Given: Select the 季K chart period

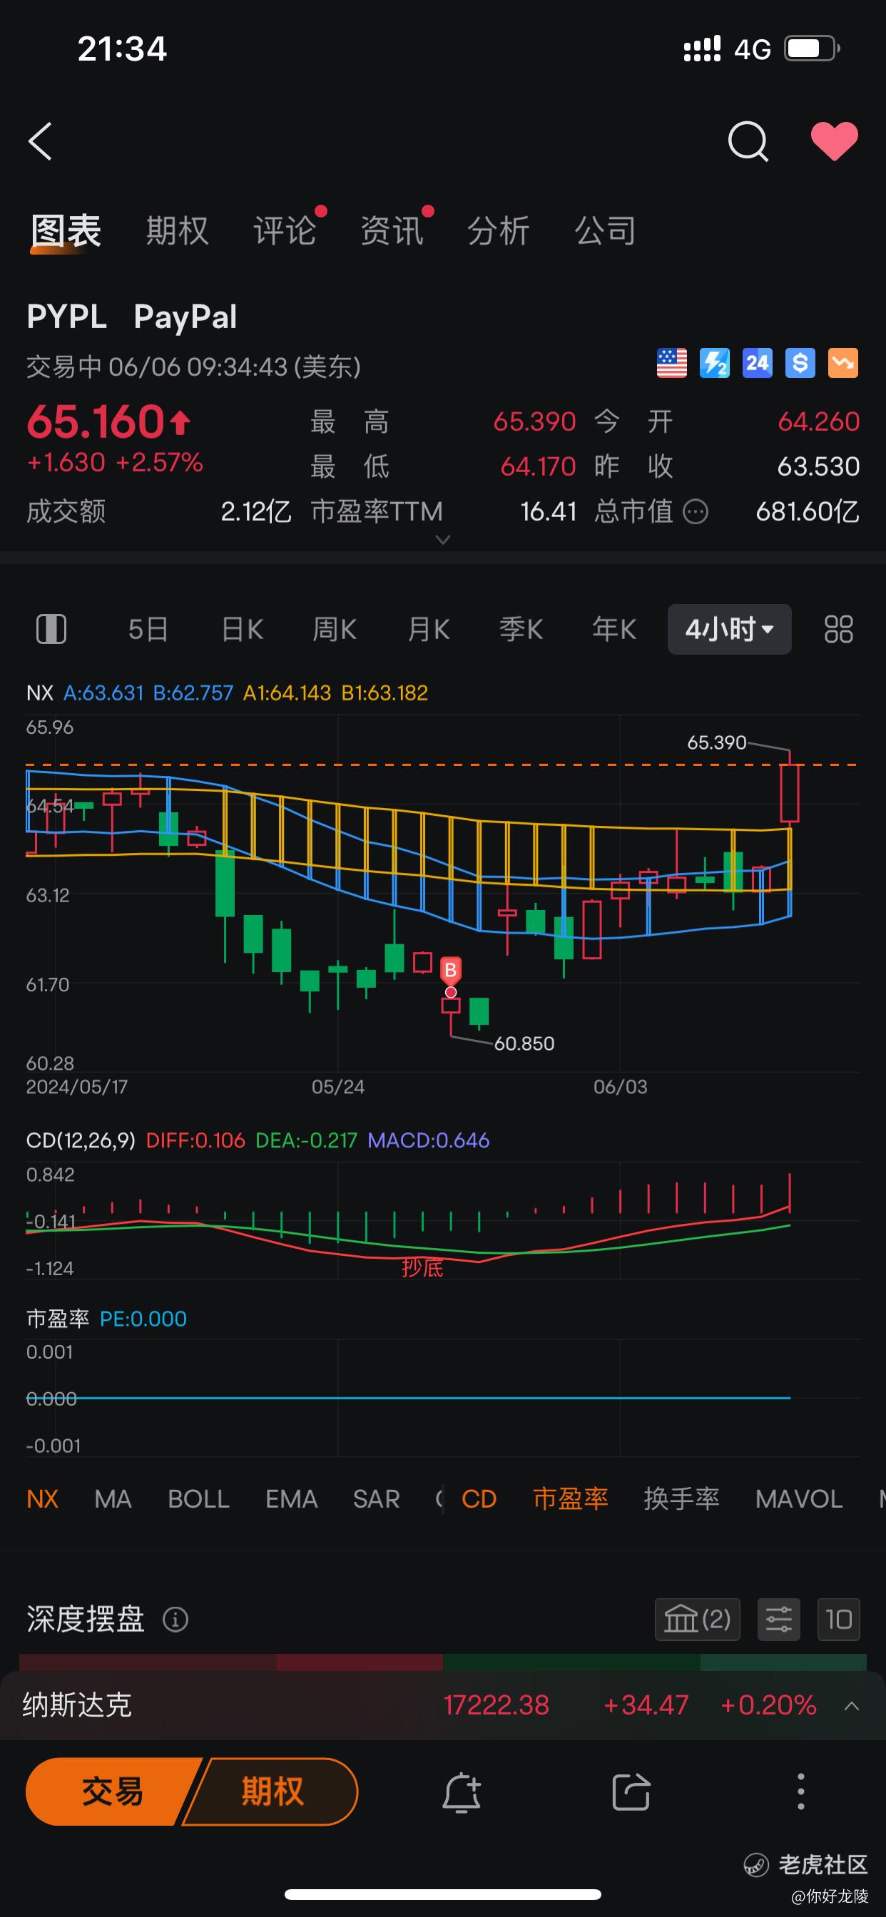Looking at the screenshot, I should click(521, 630).
